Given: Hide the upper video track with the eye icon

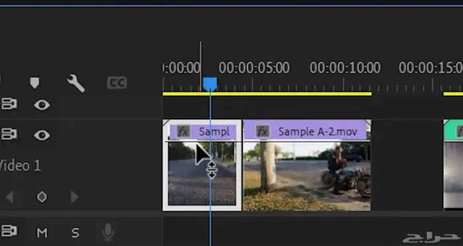Looking at the screenshot, I should [x=42, y=105].
